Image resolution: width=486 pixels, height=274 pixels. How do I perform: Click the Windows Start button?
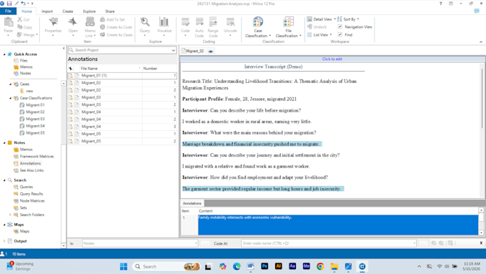(124, 266)
